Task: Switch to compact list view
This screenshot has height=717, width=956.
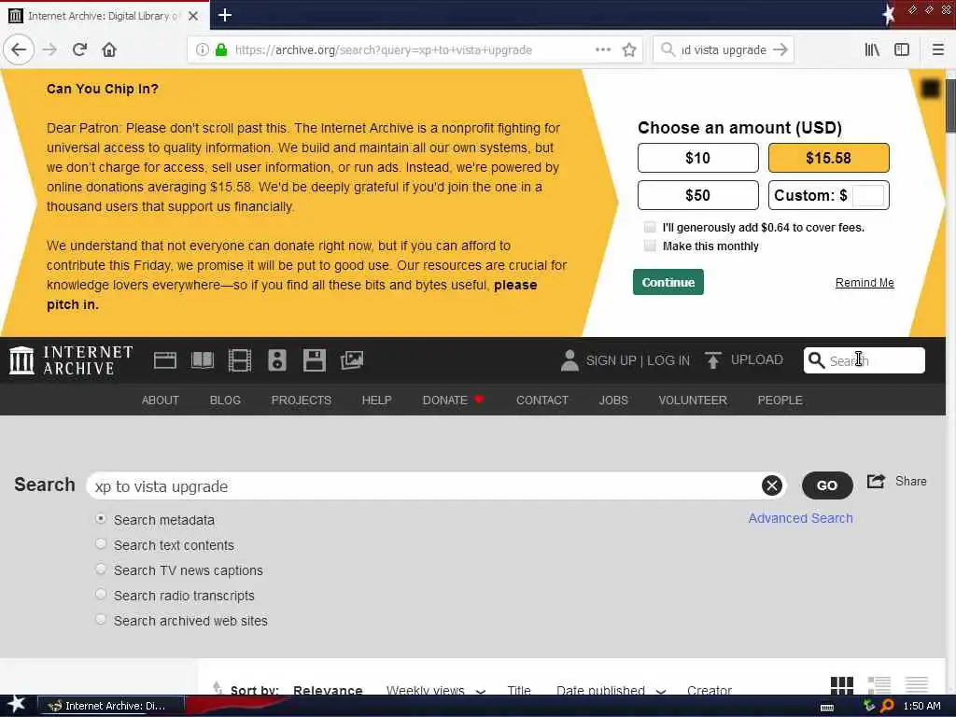Action: coord(917,685)
